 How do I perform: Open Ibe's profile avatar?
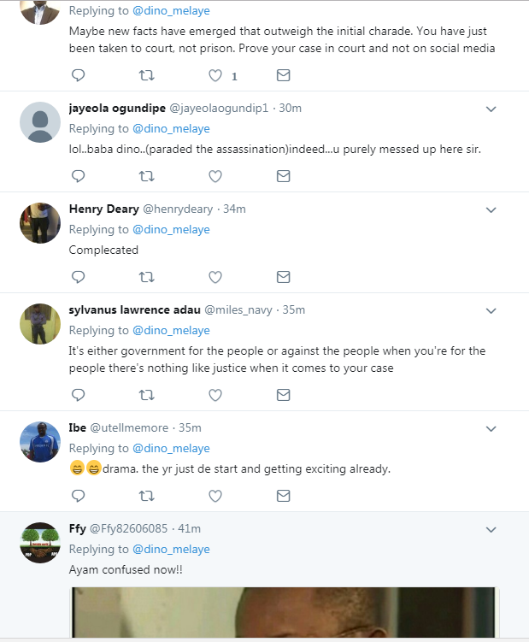click(40, 442)
